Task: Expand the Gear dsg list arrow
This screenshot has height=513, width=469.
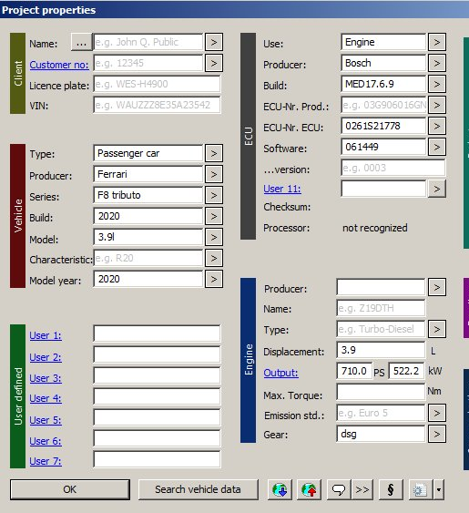Action: coord(437,434)
